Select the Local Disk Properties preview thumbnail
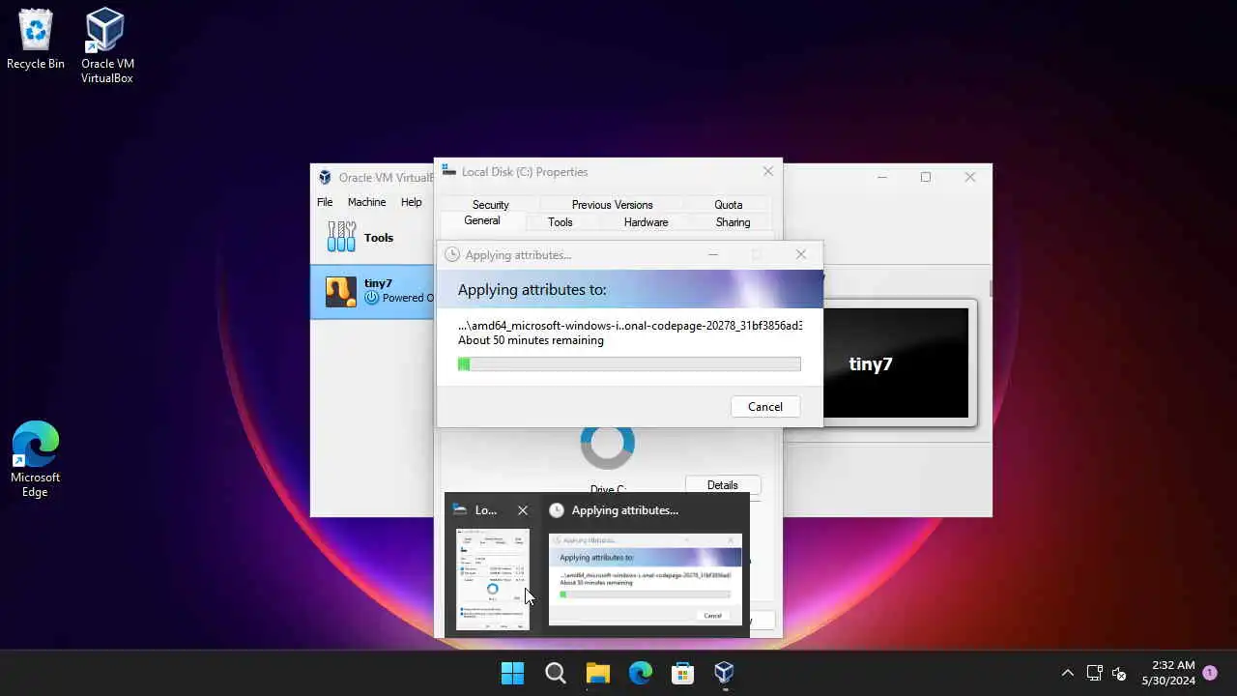 coord(493,579)
